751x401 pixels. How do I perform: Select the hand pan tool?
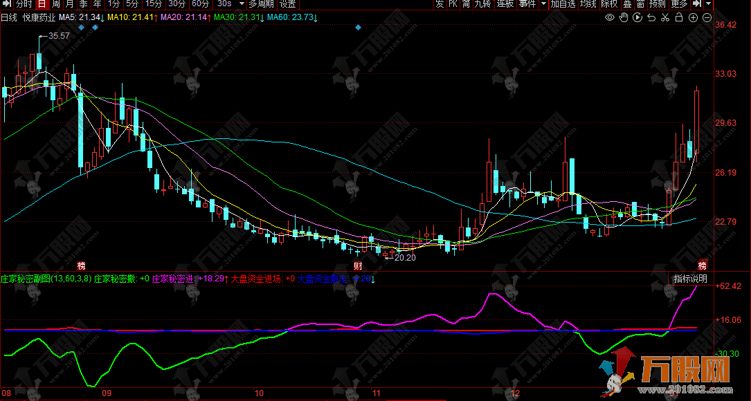tap(624, 17)
